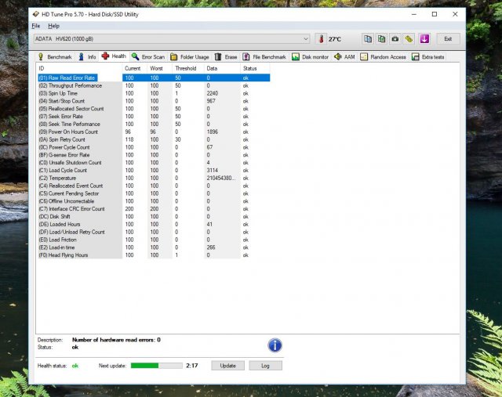This screenshot has height=397, width=502.
Task: Click the copy text to clipboard icon
Action: point(368,39)
